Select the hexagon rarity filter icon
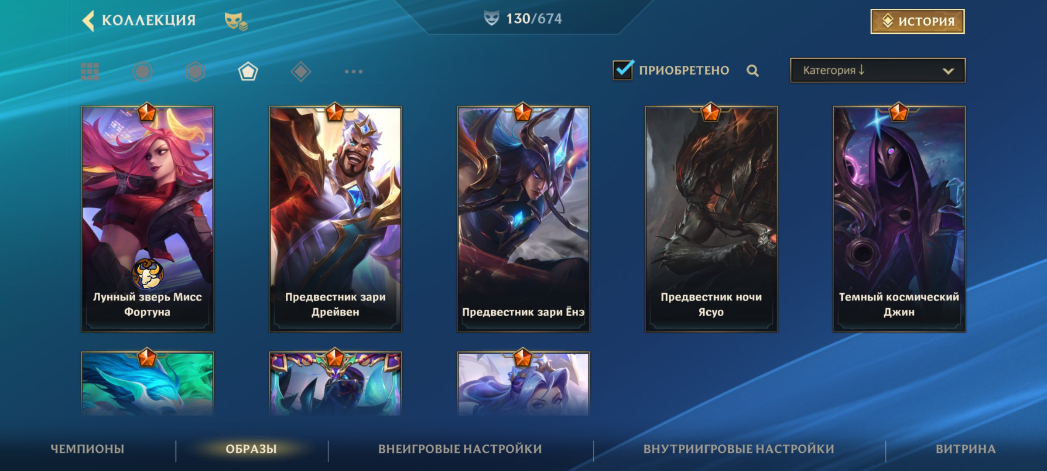The height and width of the screenshot is (471, 1047). tap(195, 72)
